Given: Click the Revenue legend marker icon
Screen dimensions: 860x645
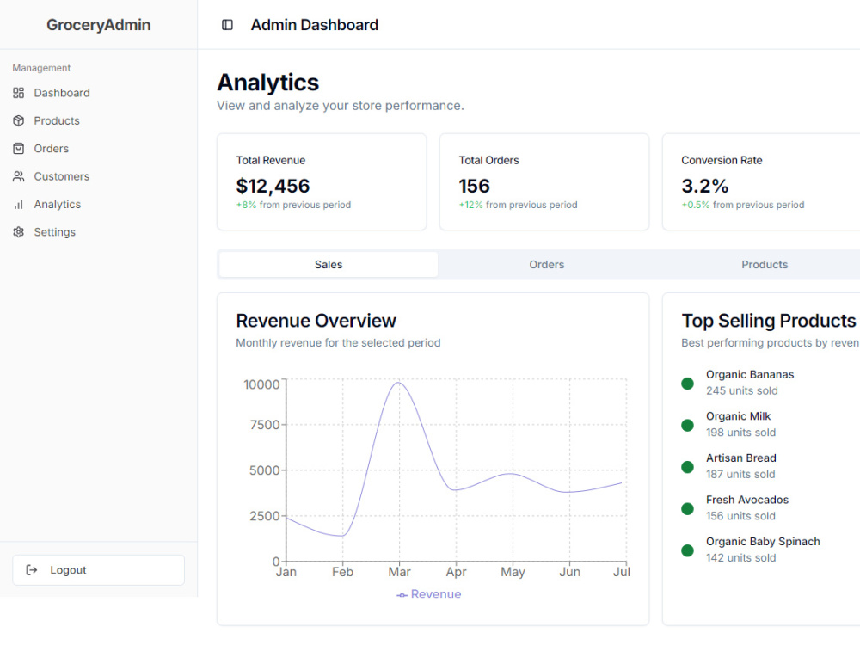Looking at the screenshot, I should (402, 595).
